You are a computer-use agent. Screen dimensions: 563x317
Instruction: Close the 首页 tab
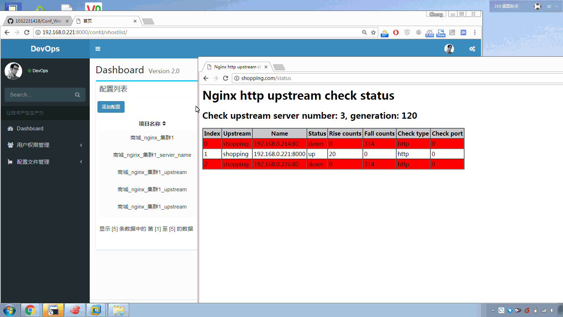135,21
